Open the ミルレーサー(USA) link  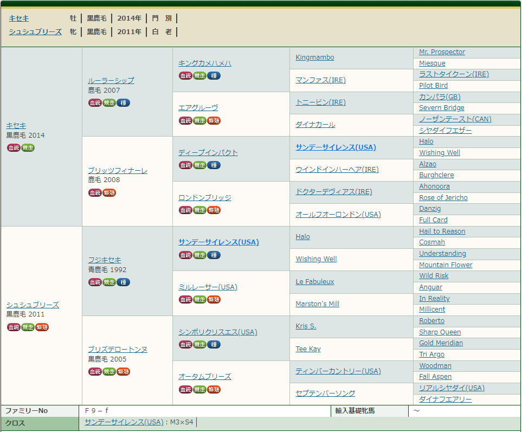coord(208,287)
